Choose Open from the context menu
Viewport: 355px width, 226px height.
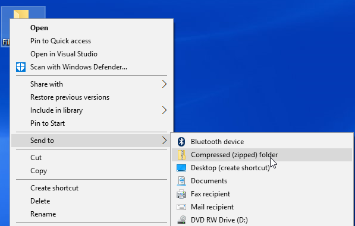point(92,28)
